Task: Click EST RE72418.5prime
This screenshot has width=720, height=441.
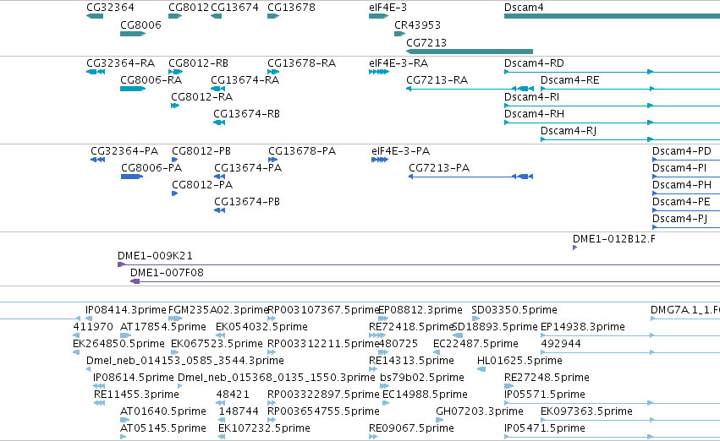Action: [411, 327]
